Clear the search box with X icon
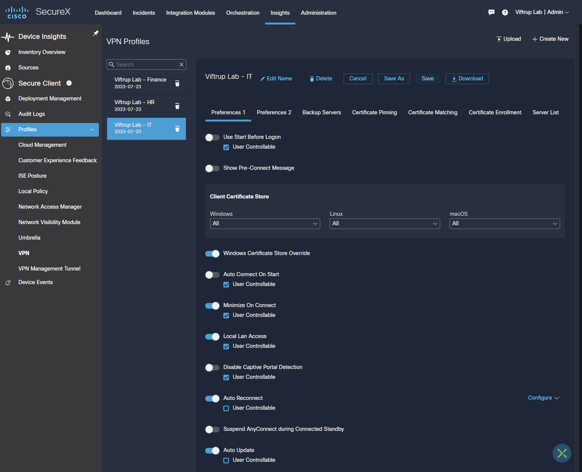The height and width of the screenshot is (472, 582). (181, 65)
